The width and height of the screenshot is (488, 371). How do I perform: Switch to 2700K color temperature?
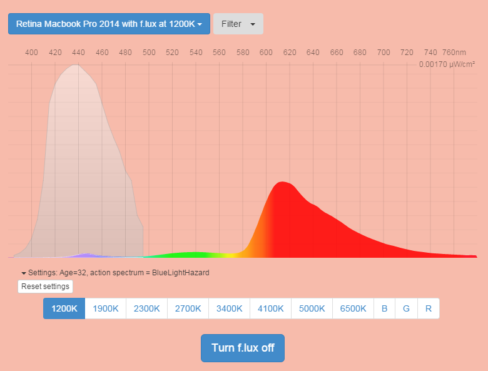[x=188, y=308]
